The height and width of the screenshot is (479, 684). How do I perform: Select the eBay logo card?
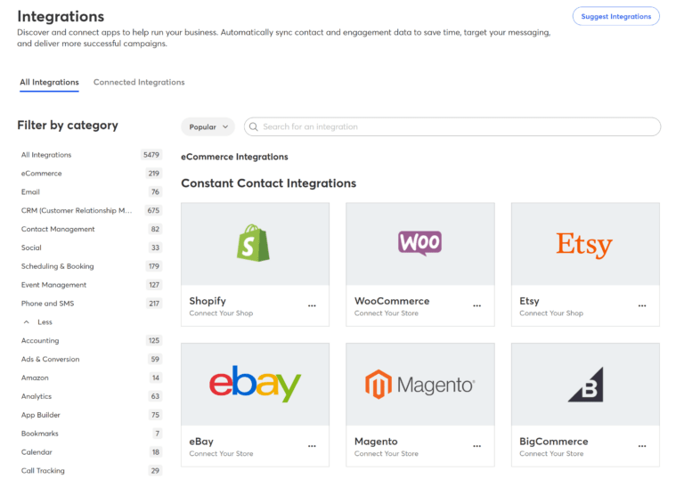pos(255,384)
